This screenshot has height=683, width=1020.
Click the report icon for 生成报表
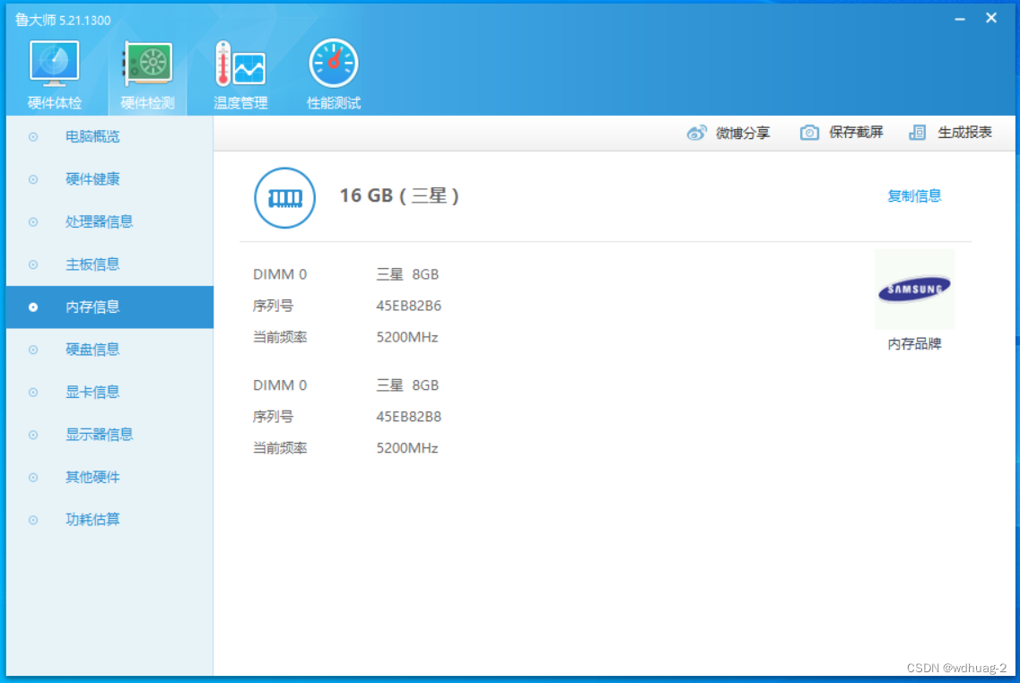click(x=917, y=133)
